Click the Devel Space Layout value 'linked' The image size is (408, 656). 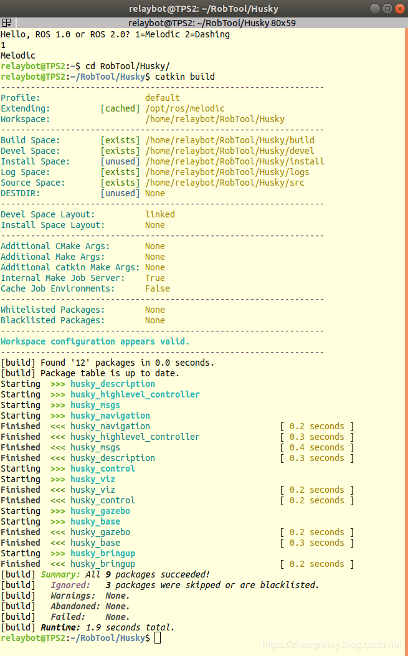160,215
